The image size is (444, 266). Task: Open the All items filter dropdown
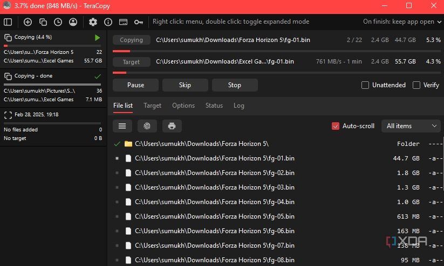pos(411,126)
